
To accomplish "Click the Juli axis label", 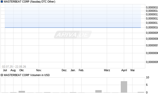I will [x=5, y=70].
